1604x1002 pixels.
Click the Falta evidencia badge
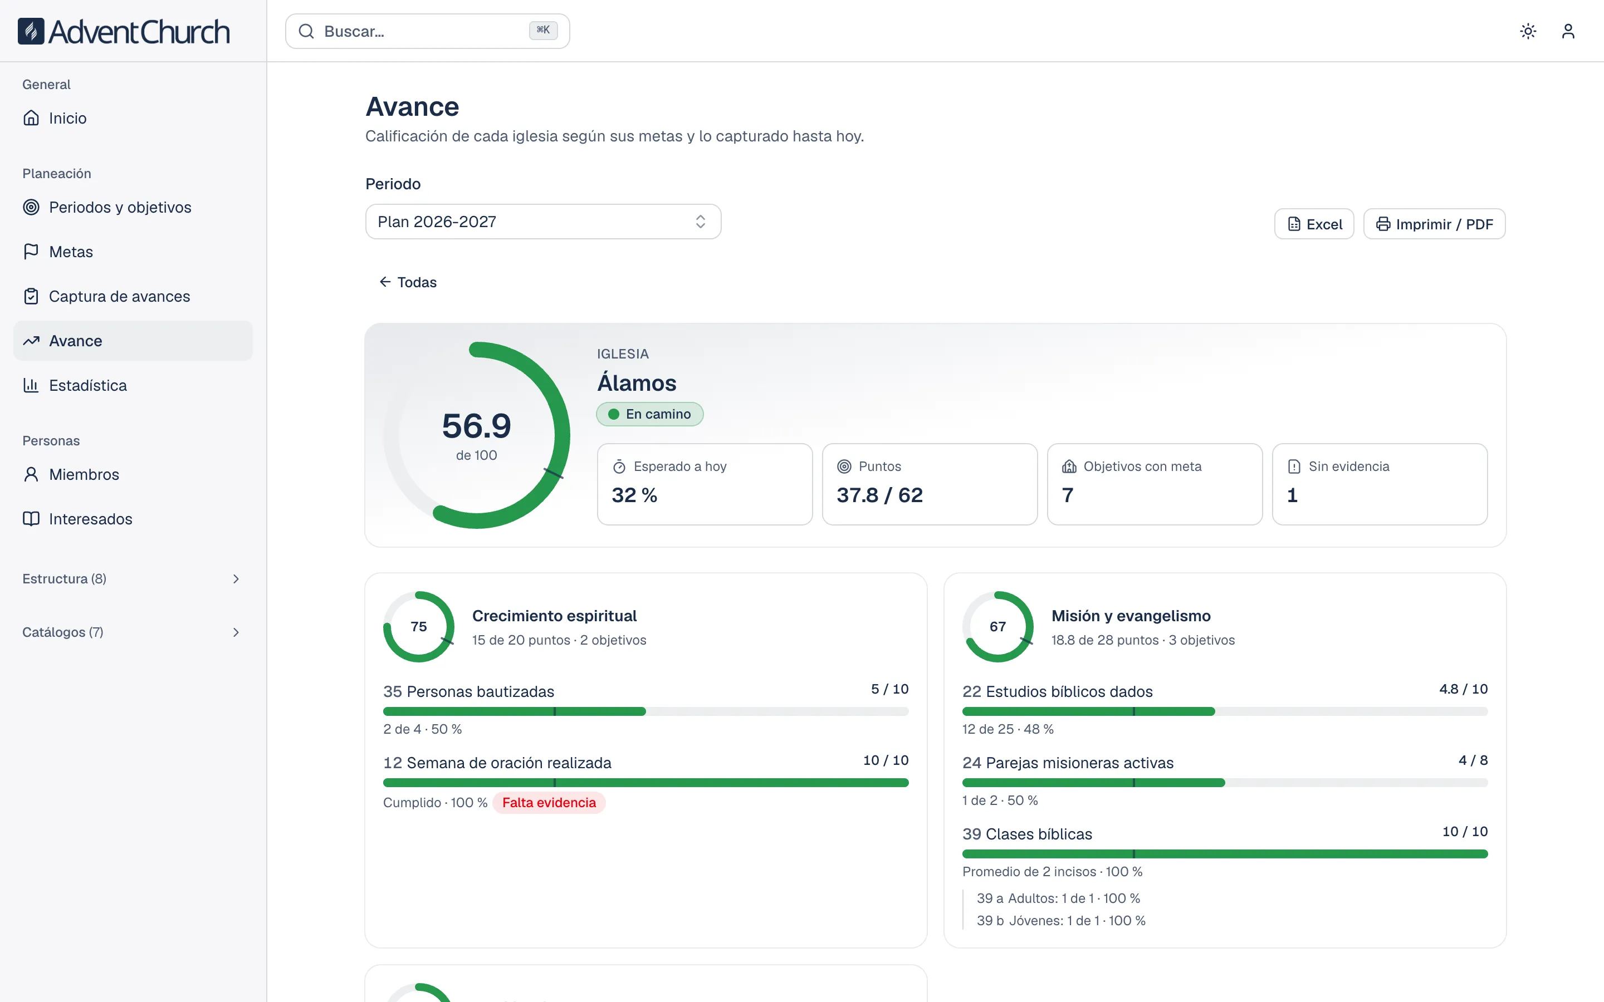click(549, 803)
